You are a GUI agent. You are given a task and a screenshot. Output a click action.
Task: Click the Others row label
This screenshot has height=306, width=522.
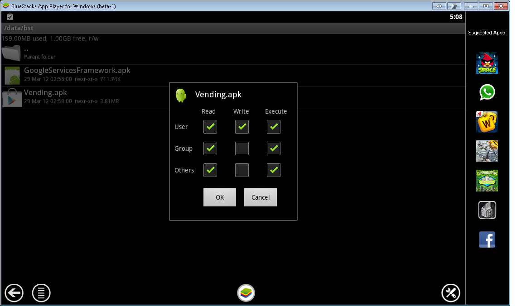pos(184,170)
